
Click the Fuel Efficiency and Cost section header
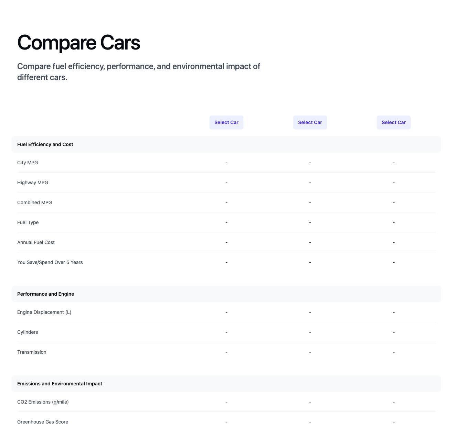click(x=45, y=144)
